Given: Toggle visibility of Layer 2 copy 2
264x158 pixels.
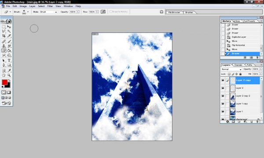Looking at the screenshot, I should (223, 96).
